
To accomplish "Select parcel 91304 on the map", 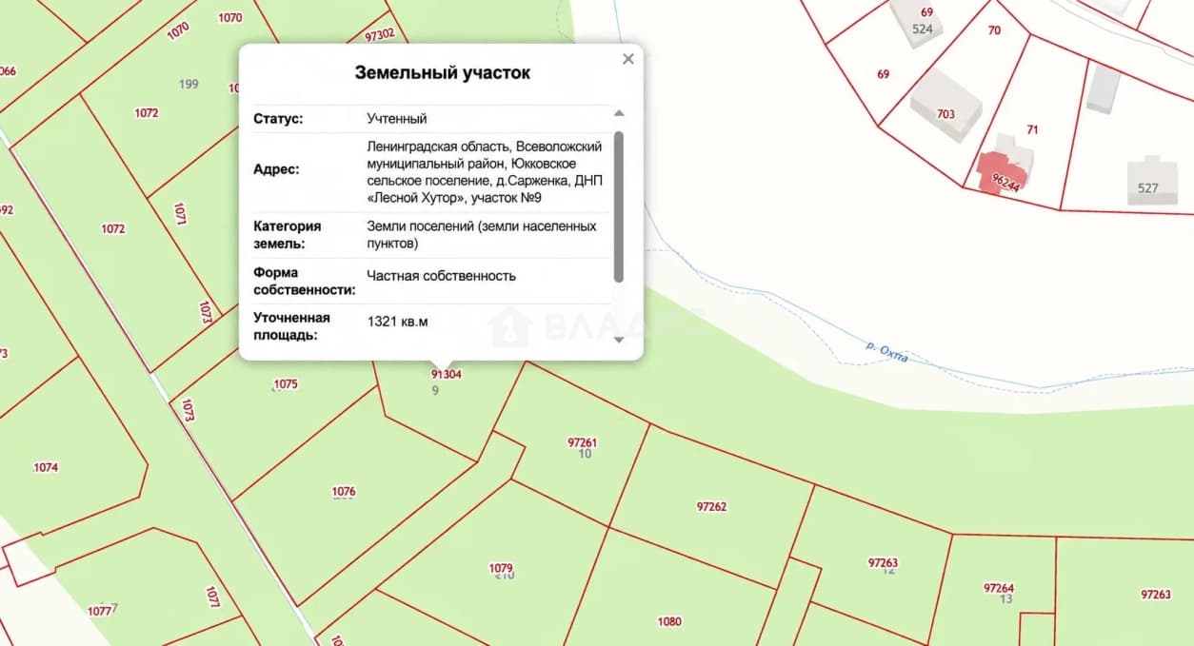I will point(446,375).
